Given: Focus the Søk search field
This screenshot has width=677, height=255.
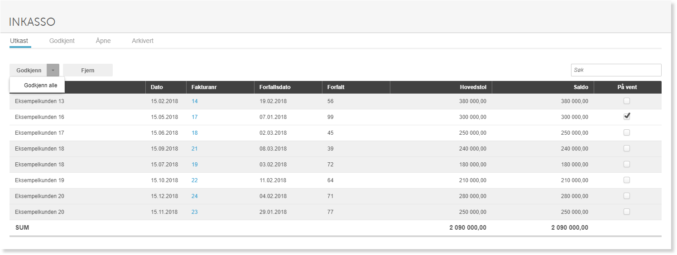Looking at the screenshot, I should (616, 70).
